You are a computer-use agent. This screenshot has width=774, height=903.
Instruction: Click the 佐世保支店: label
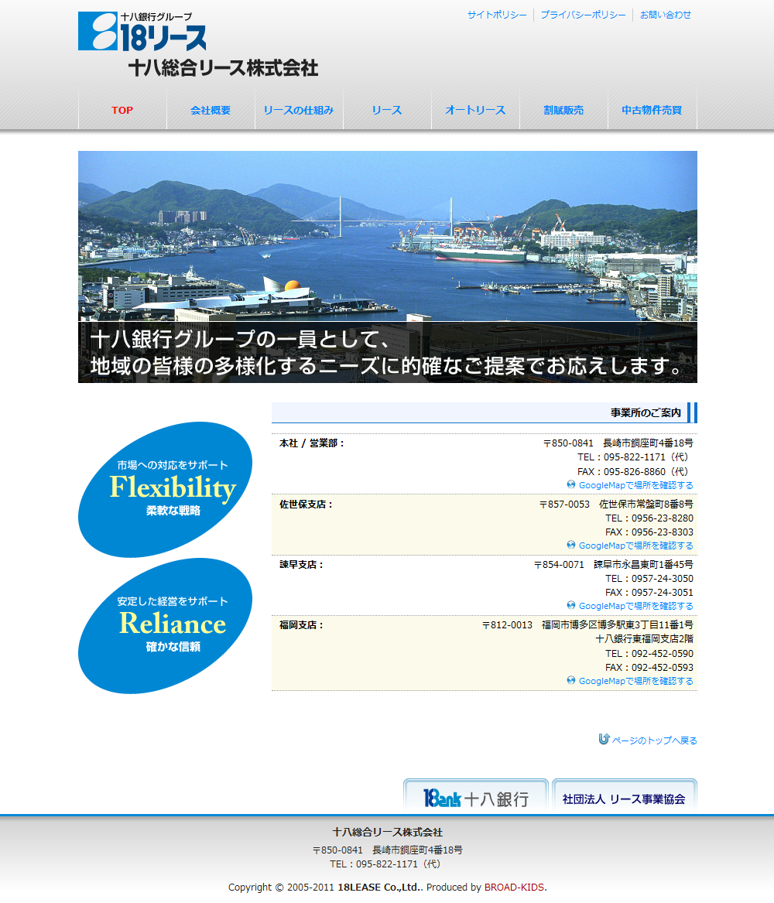(306, 505)
